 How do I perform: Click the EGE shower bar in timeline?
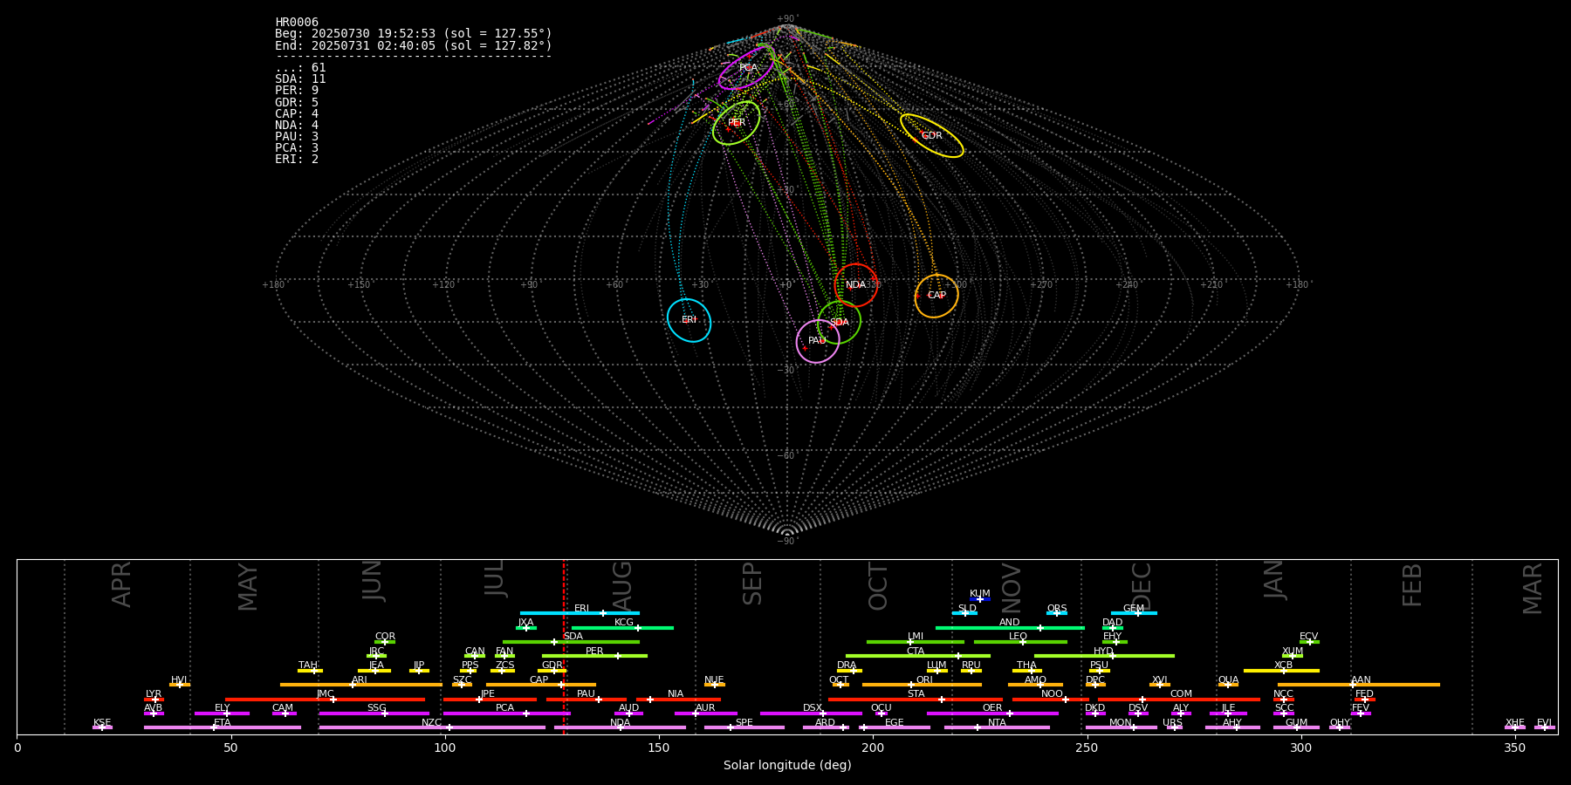(895, 727)
